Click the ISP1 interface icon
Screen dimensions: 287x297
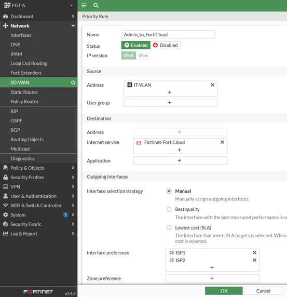click(x=171, y=252)
